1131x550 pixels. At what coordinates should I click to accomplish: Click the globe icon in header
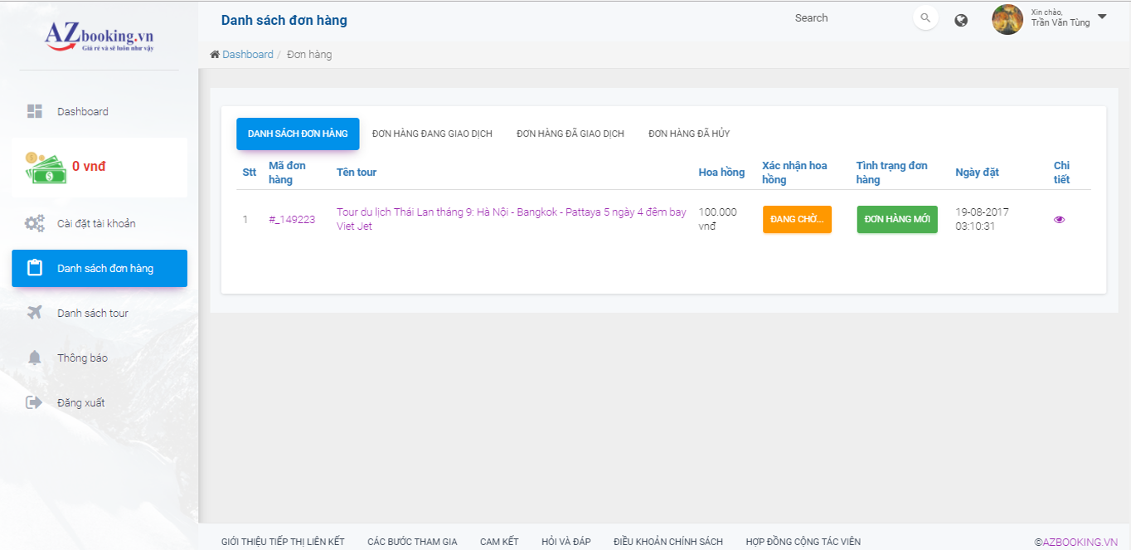961,20
